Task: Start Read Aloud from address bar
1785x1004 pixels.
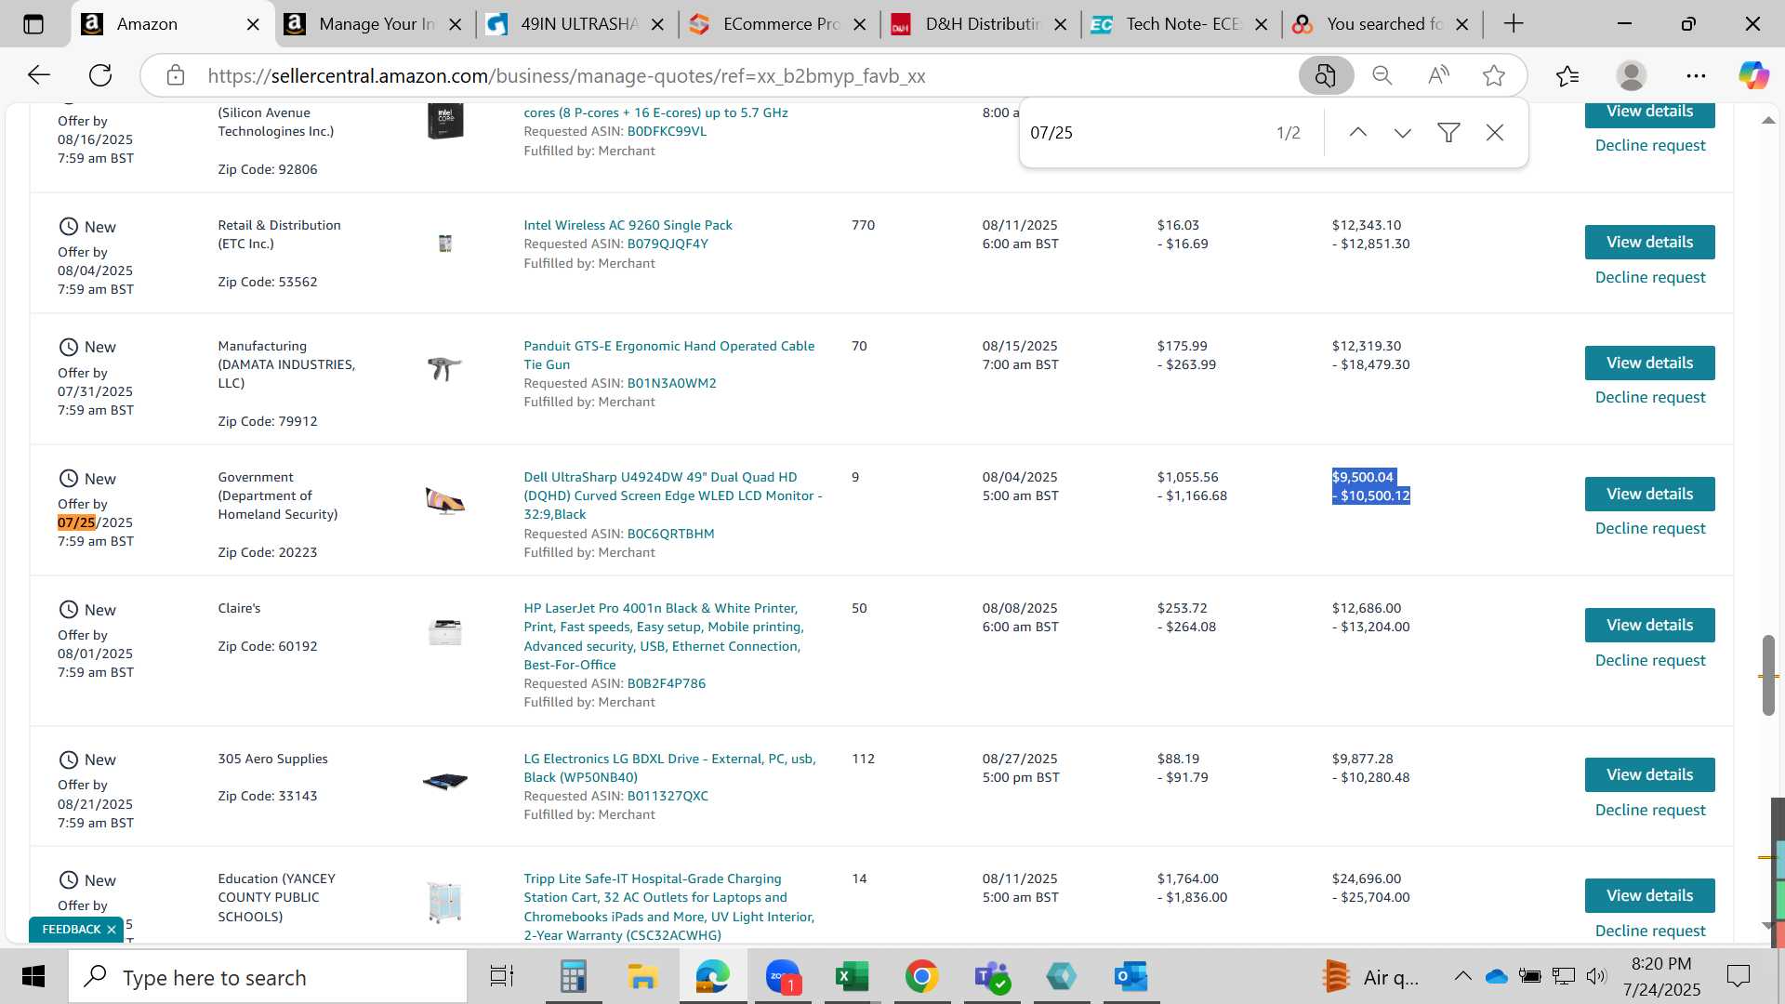Action: pos(1438,75)
